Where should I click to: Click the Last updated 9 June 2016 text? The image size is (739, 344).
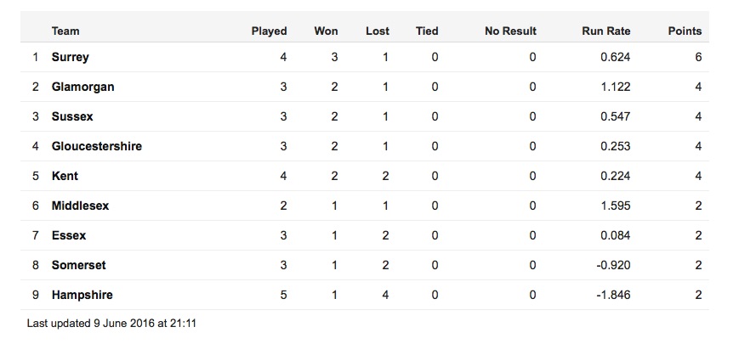coord(111,324)
